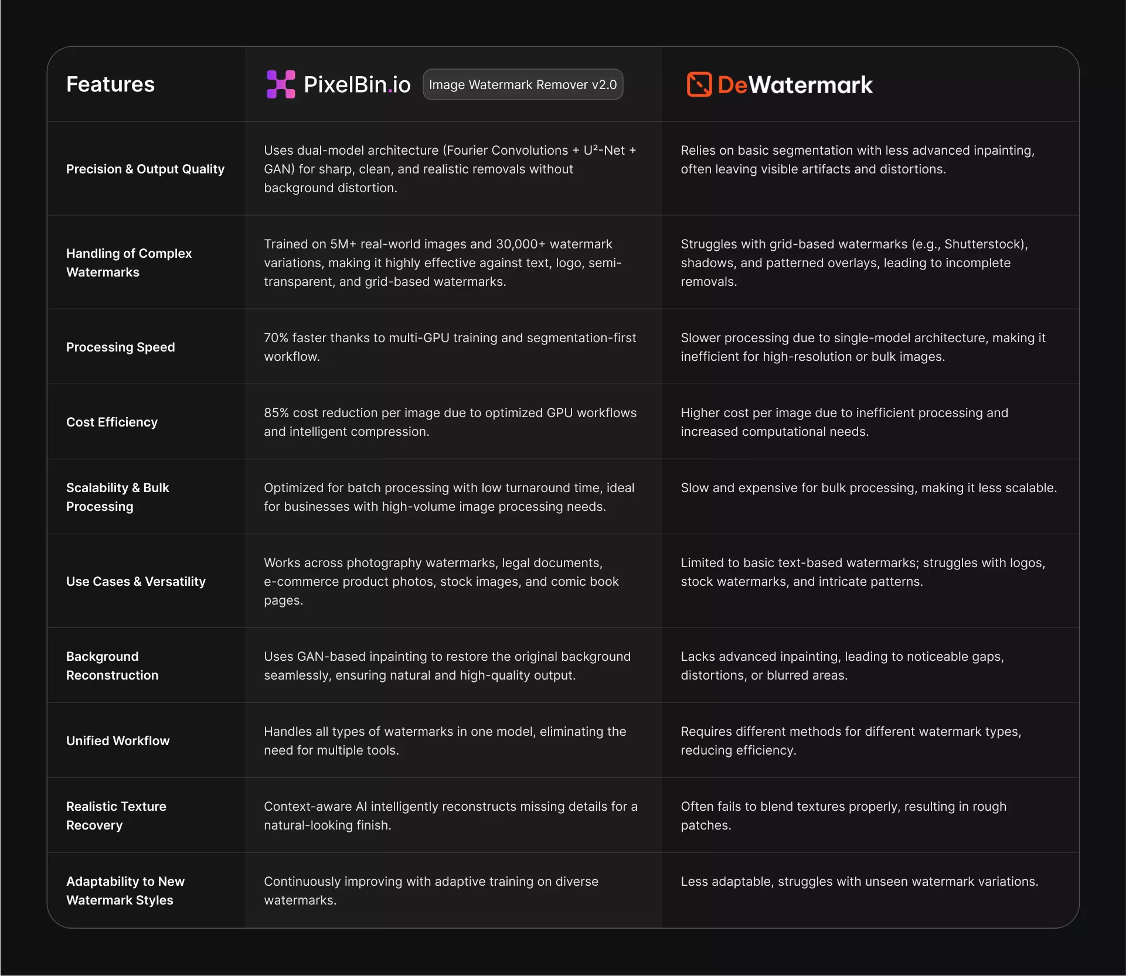Click the Unified Workflow row label
The height and width of the screenshot is (976, 1126).
tap(117, 740)
